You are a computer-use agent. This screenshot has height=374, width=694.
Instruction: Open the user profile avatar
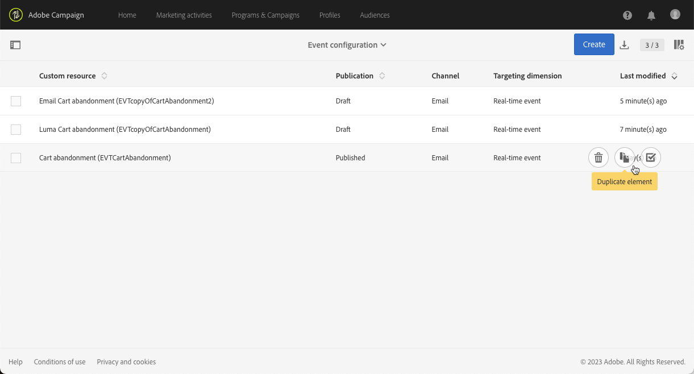[675, 15]
